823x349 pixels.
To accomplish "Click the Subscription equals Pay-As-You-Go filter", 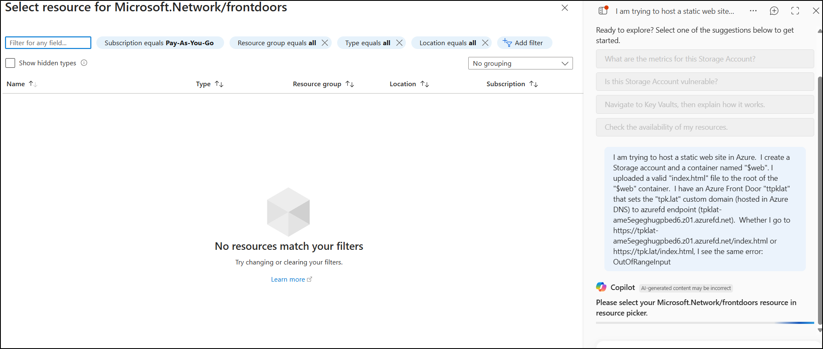I will [x=159, y=43].
